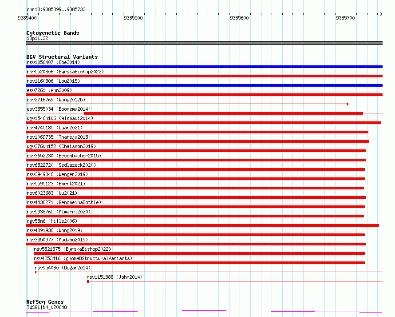Screen dimensions: 395x317
Task: Open nsv5520806 (ByrskaBishop2022) variant label
Action: (x=65, y=72)
